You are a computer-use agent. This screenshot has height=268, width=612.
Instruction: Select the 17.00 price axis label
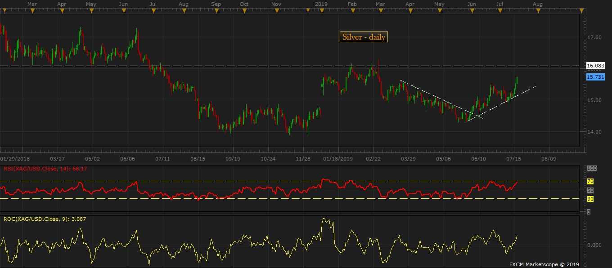(x=595, y=37)
